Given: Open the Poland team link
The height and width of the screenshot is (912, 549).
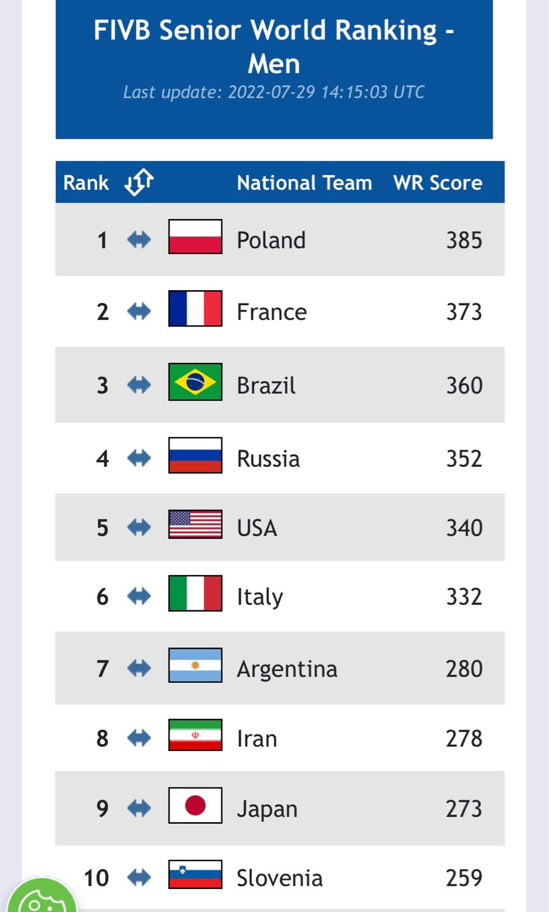Looking at the screenshot, I should (271, 240).
